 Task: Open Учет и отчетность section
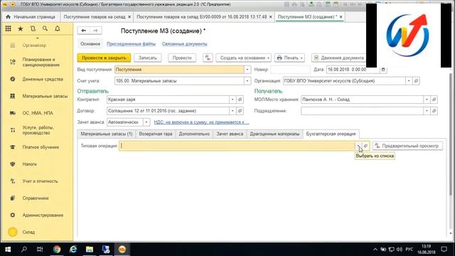(40, 181)
